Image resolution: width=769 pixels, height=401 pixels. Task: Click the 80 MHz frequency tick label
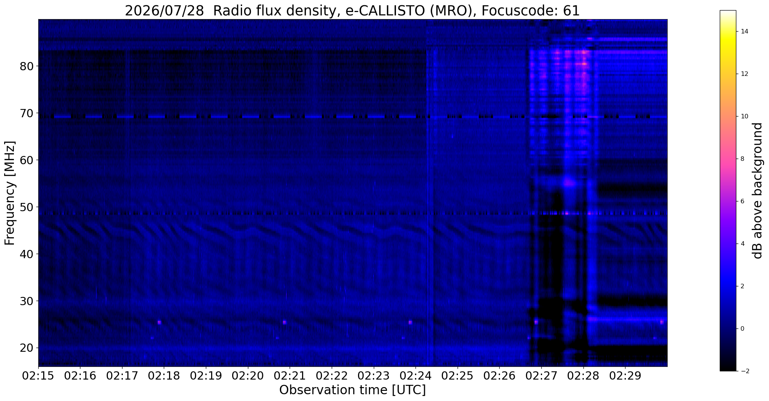click(27, 66)
